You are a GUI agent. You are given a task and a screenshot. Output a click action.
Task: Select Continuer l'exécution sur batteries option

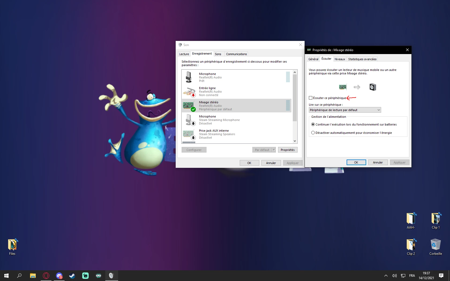pos(313,124)
